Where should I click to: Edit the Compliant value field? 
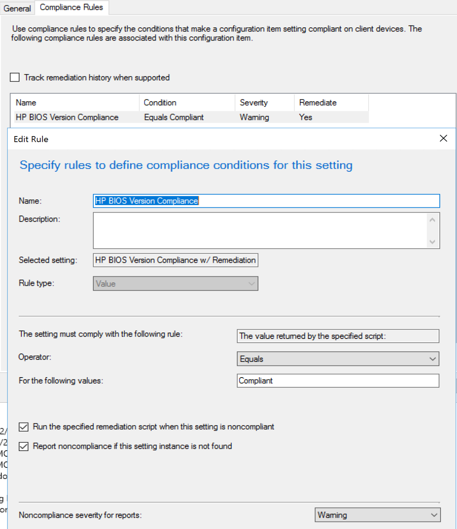pos(337,381)
